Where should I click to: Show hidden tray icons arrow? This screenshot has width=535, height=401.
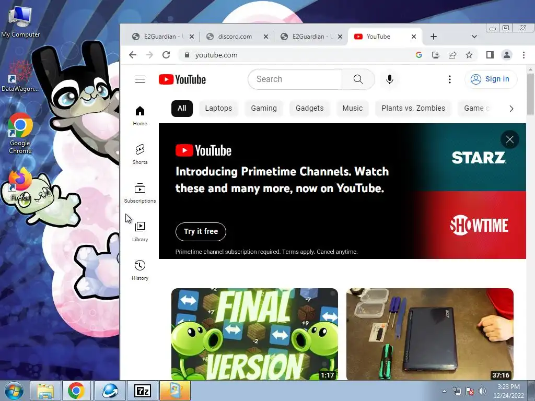point(444,391)
